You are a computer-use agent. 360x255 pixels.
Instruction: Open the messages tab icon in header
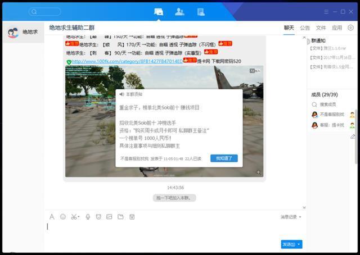click(x=159, y=11)
